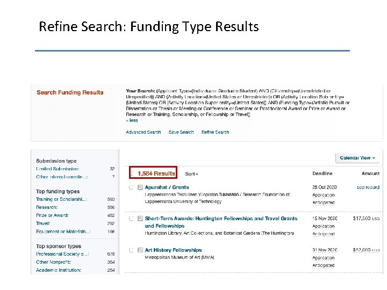Image resolution: width=387 pixels, height=290 pixels.
Task: Click the preview icon beside Short-Term Awards
Action: pyautogui.click(x=140, y=219)
